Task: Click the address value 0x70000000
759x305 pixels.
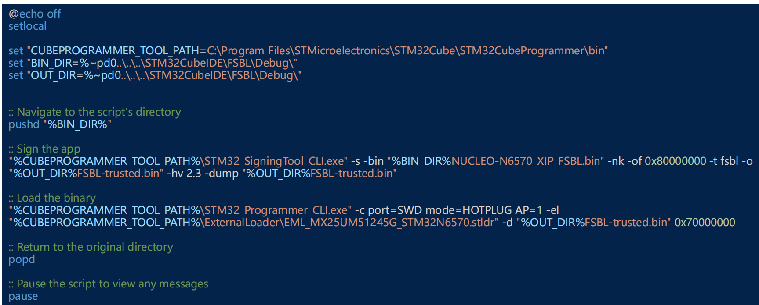Action: [x=705, y=223]
